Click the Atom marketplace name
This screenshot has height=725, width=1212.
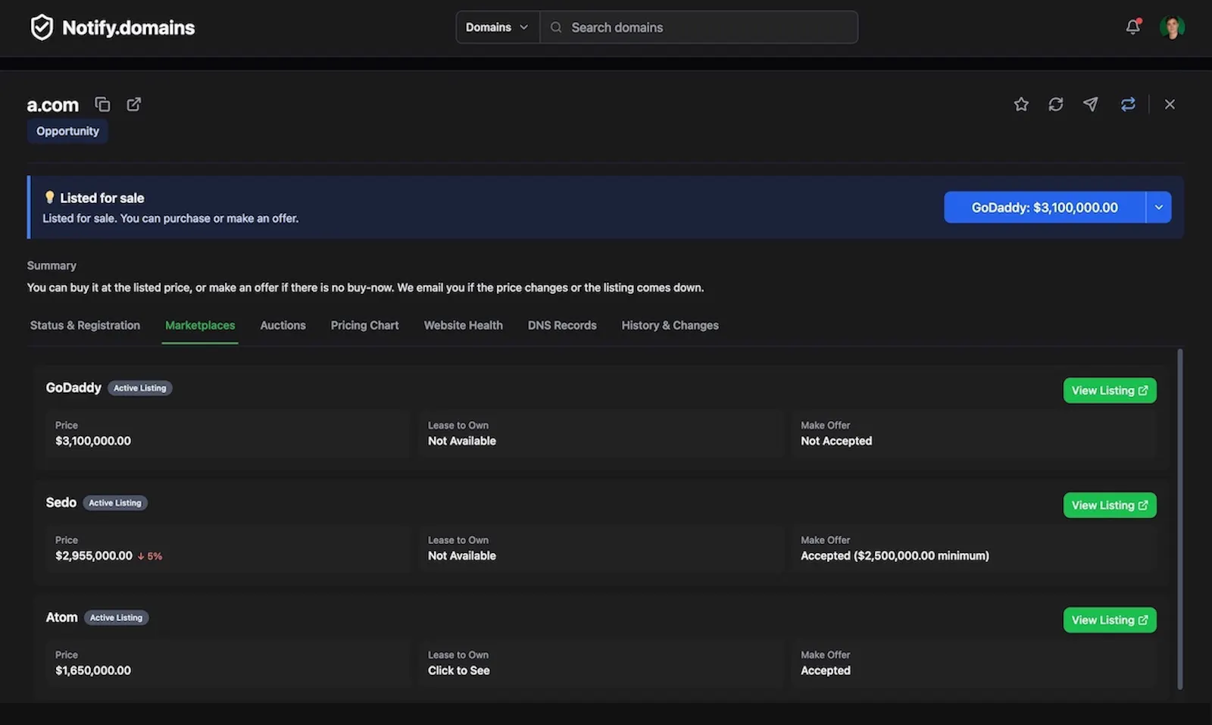point(61,618)
